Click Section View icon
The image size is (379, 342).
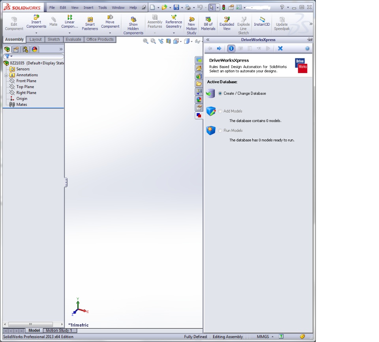click(169, 41)
